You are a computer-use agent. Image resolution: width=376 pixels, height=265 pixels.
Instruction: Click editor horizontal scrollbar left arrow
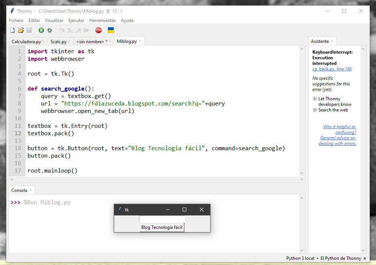pyautogui.click(x=12, y=180)
